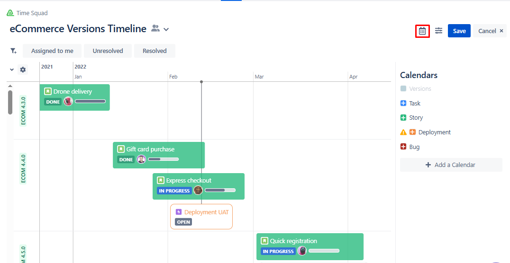This screenshot has height=263, width=510.
Task: Click the add filter funnel icon
Action: point(13,51)
